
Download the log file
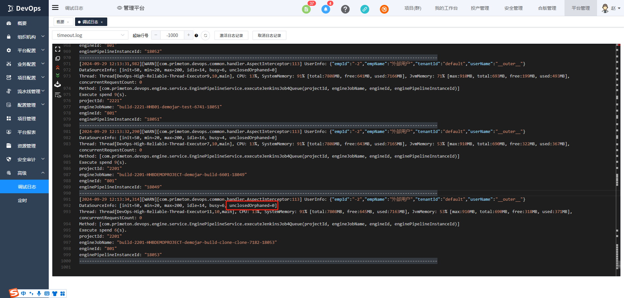(x=58, y=84)
